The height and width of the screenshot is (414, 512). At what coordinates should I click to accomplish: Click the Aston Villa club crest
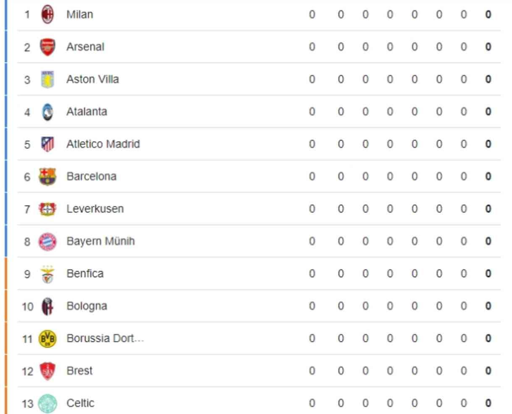(x=47, y=79)
